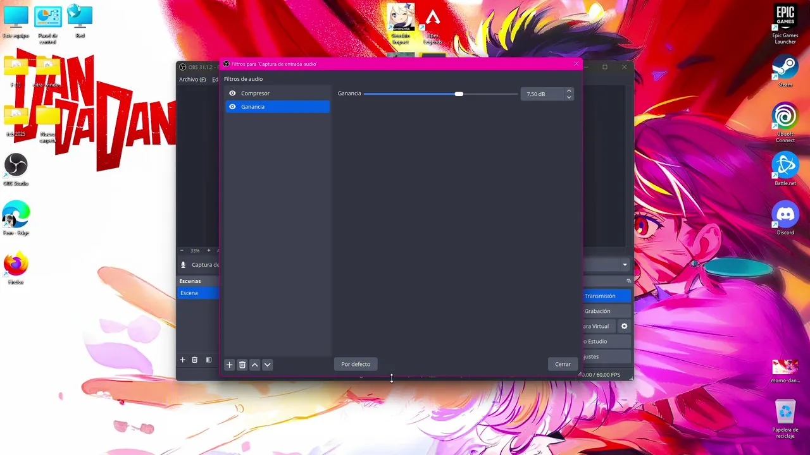810x455 pixels.
Task: Open the Steam desktop shortcut
Action: (x=785, y=71)
